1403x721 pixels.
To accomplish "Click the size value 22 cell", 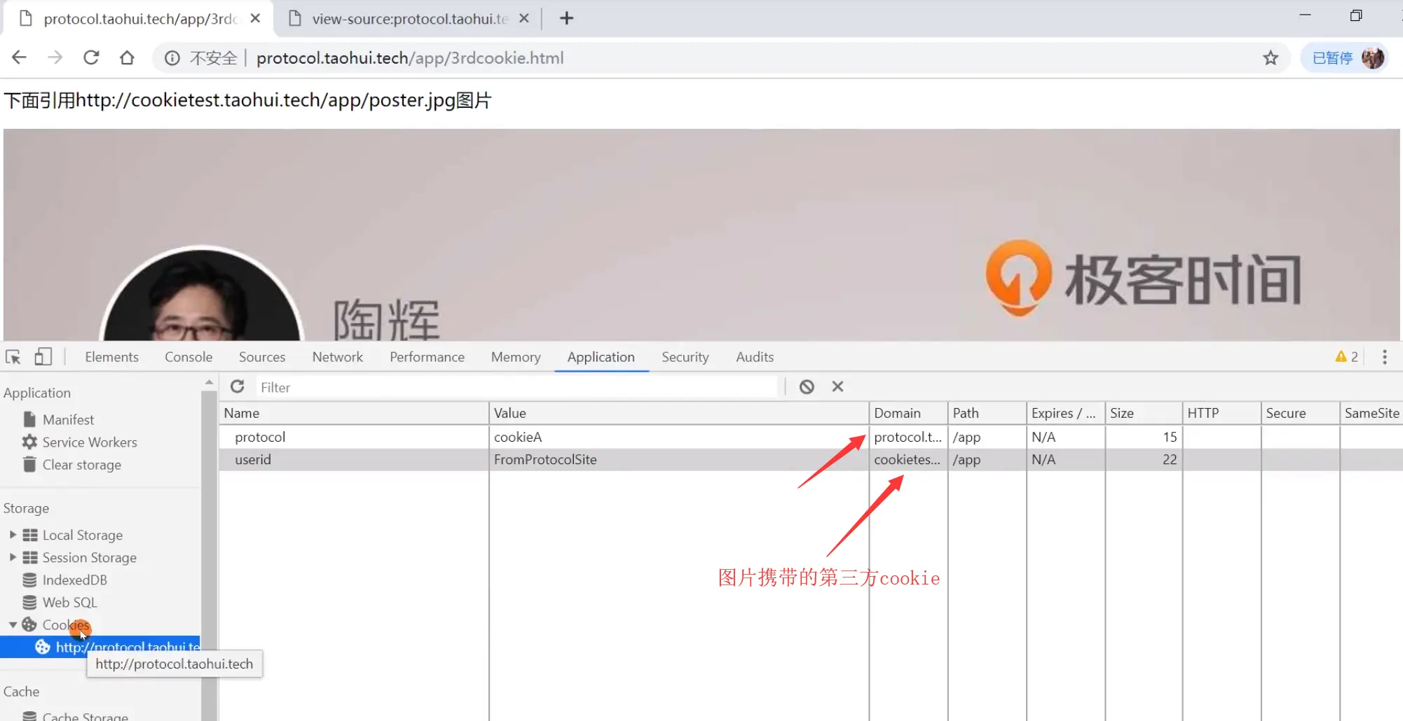I will 1144,459.
